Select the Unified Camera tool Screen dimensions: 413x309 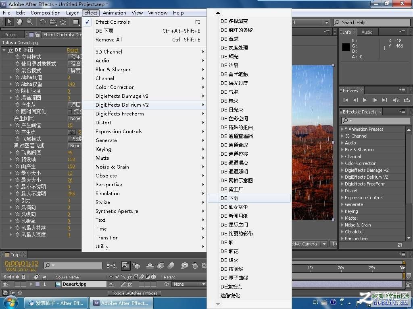click(x=53, y=22)
